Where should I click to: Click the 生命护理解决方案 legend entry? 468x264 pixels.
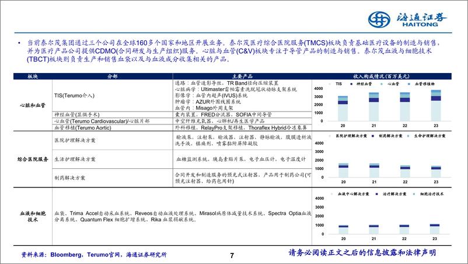(x=426, y=136)
